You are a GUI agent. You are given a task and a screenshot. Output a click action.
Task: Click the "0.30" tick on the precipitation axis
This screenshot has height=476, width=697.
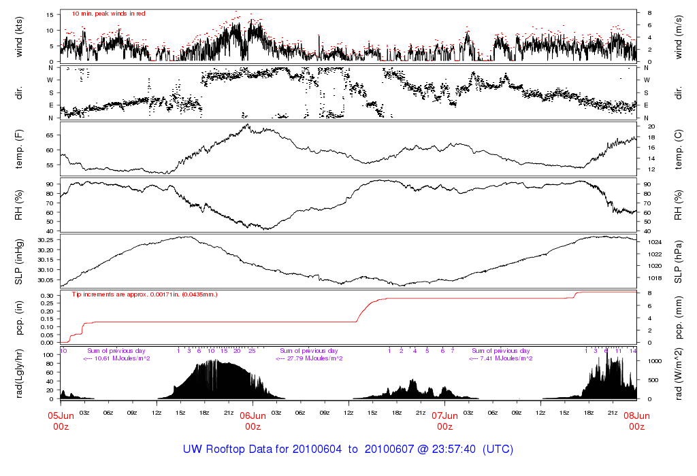coord(48,296)
